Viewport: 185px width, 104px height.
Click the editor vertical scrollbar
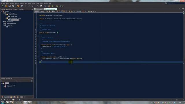(184, 55)
